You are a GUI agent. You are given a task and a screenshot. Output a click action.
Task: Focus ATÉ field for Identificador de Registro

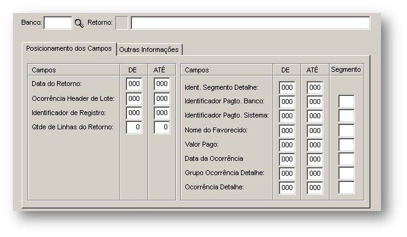click(x=162, y=113)
